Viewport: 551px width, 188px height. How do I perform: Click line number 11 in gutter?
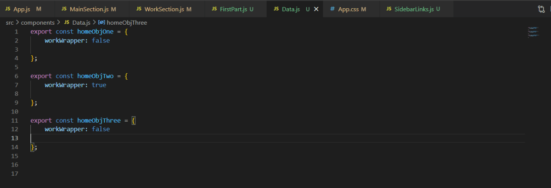[x=15, y=120]
